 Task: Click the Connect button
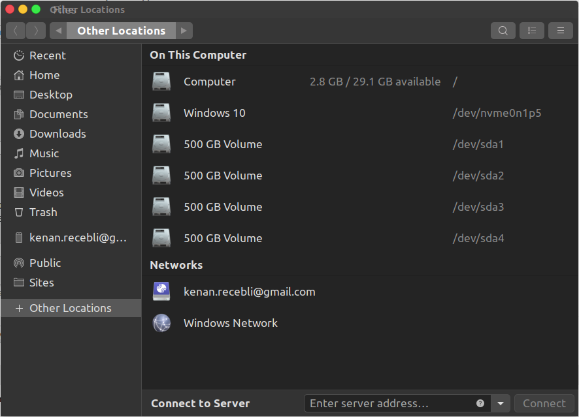coord(544,403)
